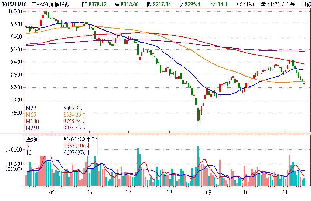Click the M130 value 8755.74

(x=72, y=121)
